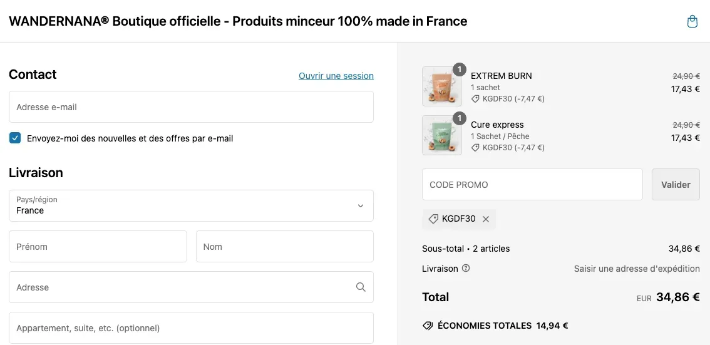710x345 pixels.
Task: Open the Pays/région France dropdown
Action: pyautogui.click(x=191, y=205)
